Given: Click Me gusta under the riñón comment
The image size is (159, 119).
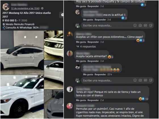Looking at the screenshot, I should (x=81, y=42).
